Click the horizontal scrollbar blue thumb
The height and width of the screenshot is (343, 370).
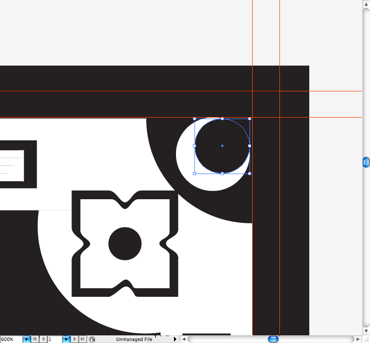(x=273, y=339)
